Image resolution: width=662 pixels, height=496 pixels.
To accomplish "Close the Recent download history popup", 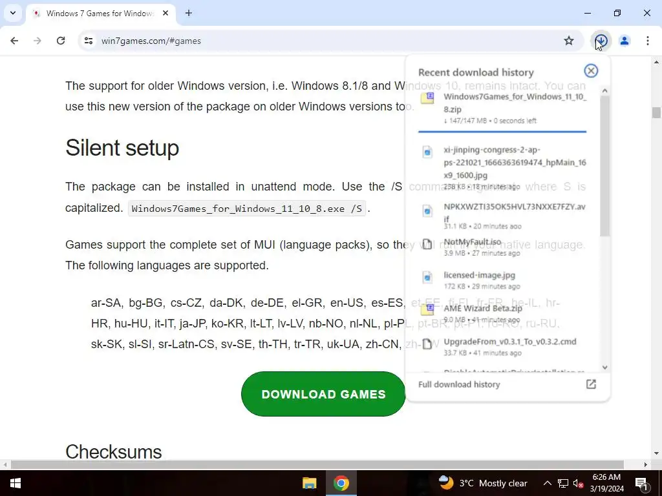I will click(591, 71).
